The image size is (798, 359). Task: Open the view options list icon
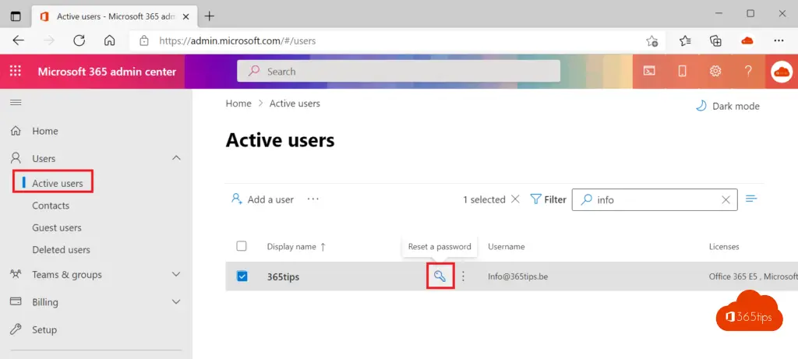pos(751,199)
